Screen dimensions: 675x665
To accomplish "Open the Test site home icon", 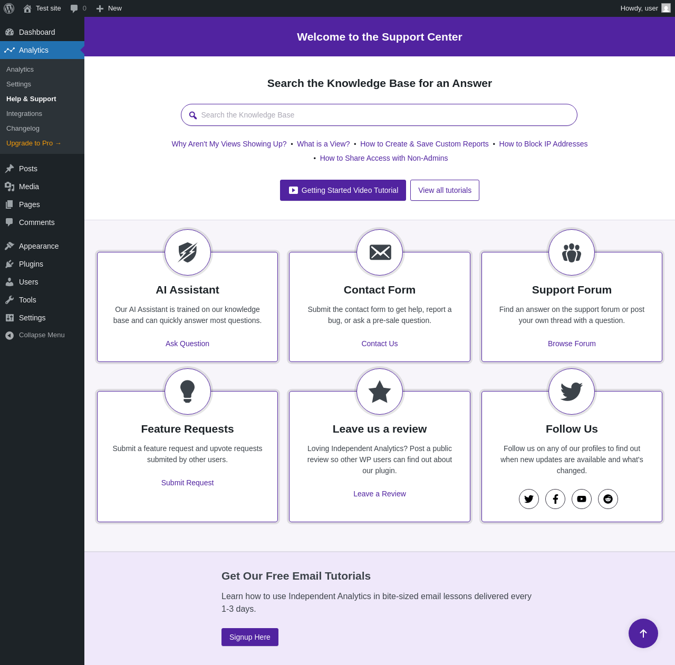I will [x=27, y=8].
